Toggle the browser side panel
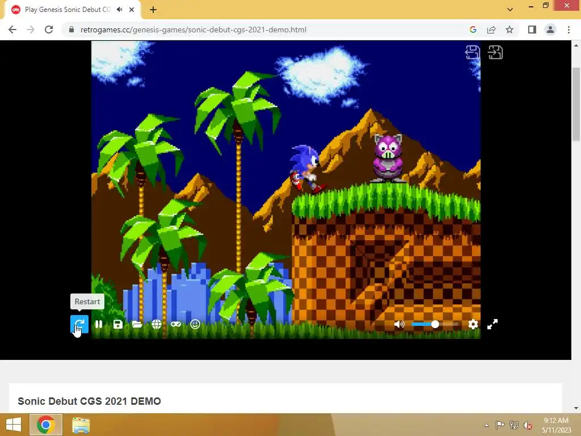The width and height of the screenshot is (581, 436). [532, 30]
